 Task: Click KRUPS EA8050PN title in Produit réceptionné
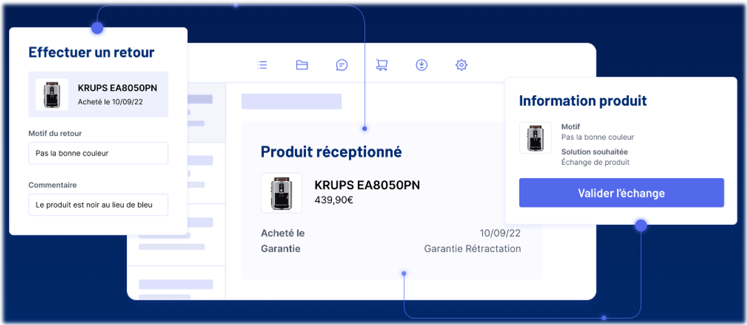tap(367, 185)
